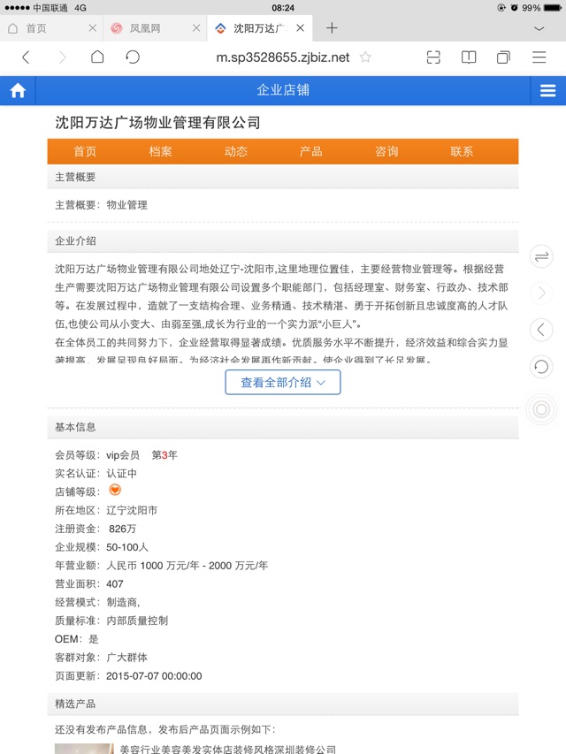The height and width of the screenshot is (754, 566).
Task: Go to 联系 in orange navigation
Action: (x=462, y=151)
